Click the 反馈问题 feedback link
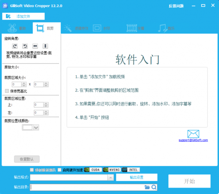 point(176,6)
